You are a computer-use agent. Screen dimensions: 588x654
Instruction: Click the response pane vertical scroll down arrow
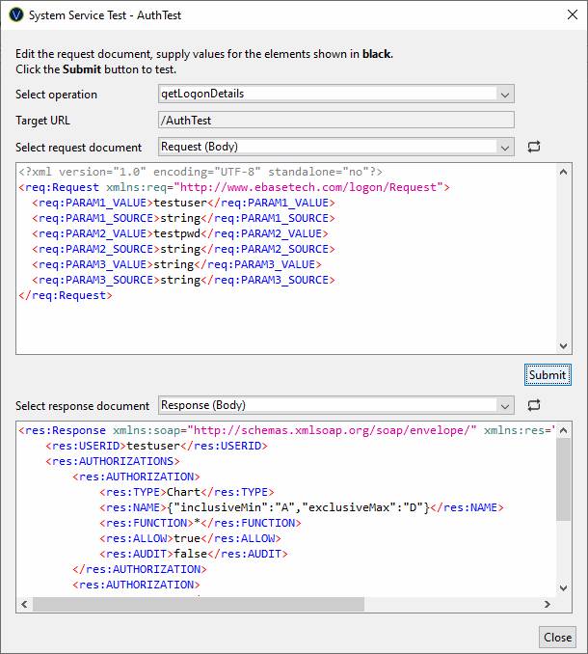(x=564, y=588)
